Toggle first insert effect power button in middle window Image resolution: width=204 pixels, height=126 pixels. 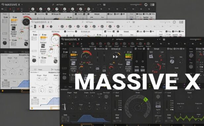pos(138,31)
